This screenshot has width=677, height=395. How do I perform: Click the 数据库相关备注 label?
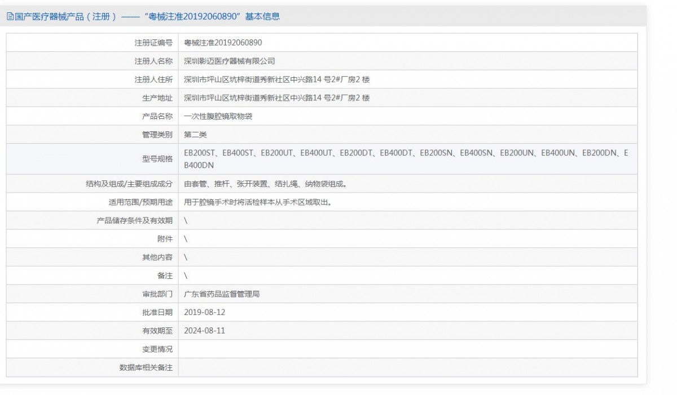146,367
